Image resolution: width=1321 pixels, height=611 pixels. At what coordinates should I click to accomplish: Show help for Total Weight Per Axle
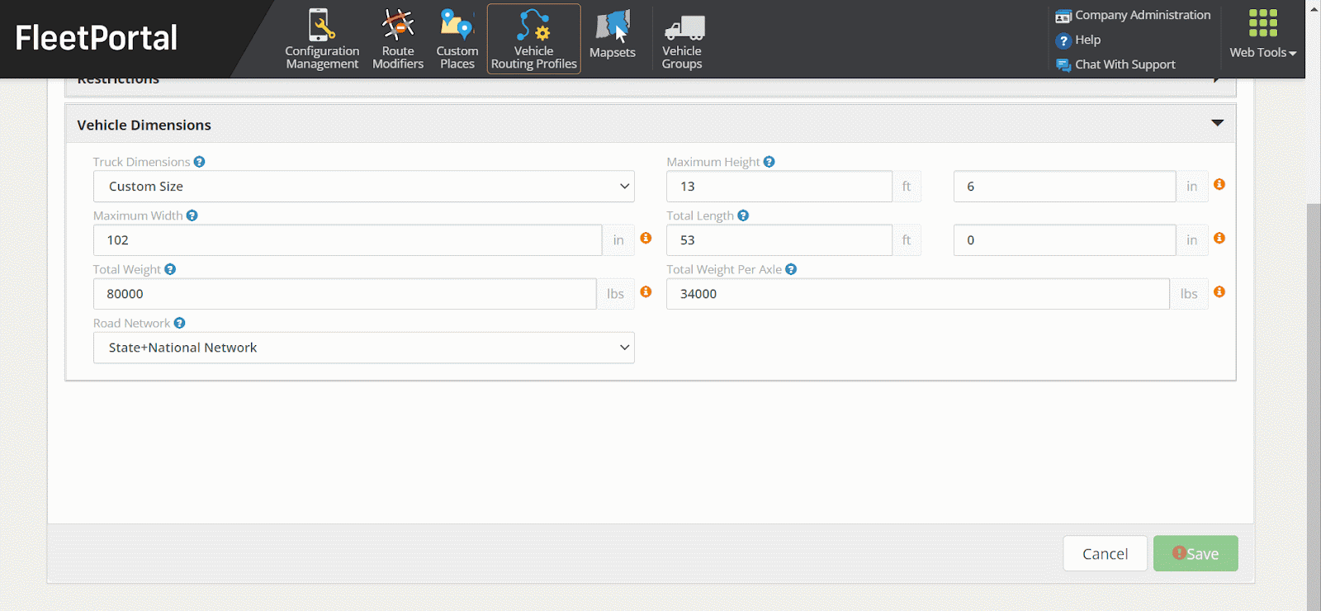pyautogui.click(x=791, y=269)
